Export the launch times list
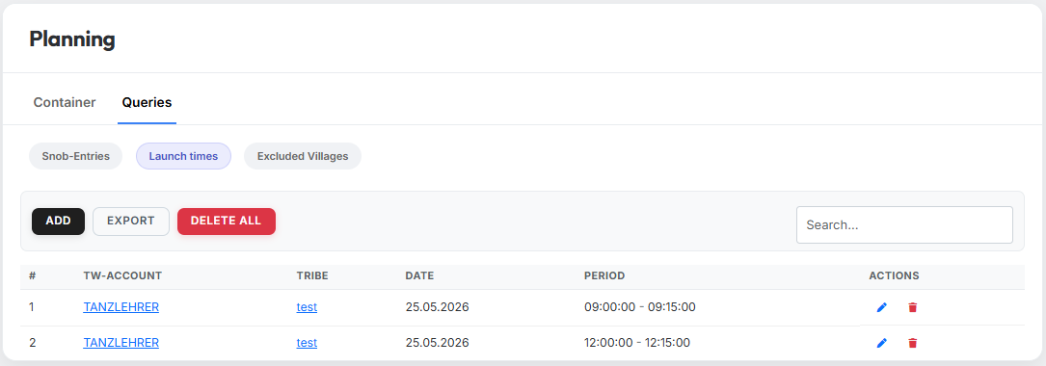The image size is (1046, 366). tap(131, 222)
